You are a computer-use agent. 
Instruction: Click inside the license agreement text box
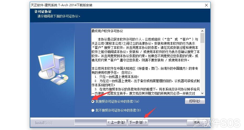point(146,62)
